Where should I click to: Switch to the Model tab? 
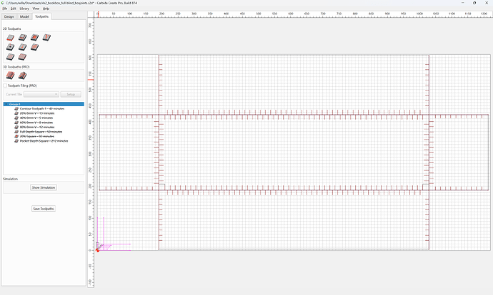tap(24, 16)
